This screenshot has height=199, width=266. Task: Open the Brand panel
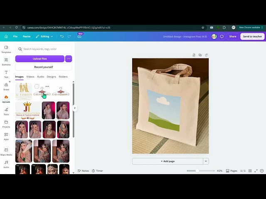(x=6, y=87)
